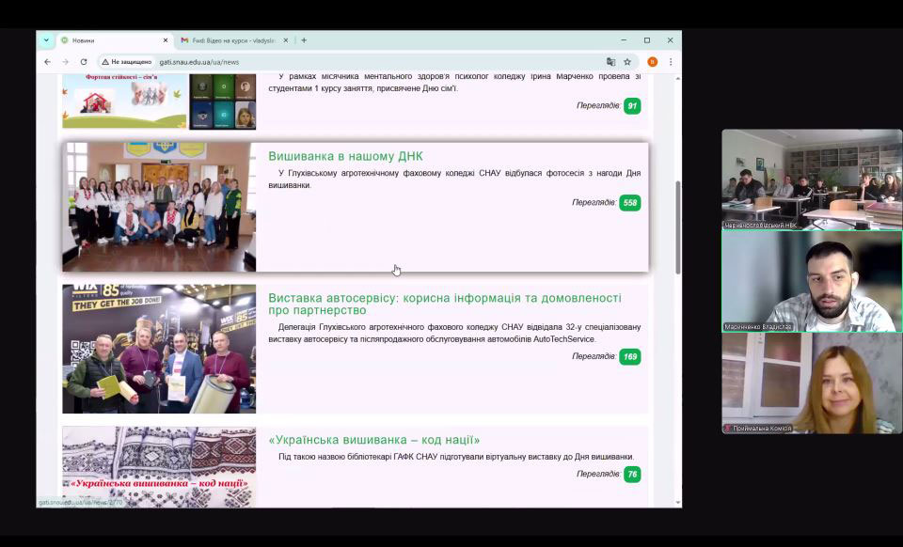Click the Не защищено security warning chip
Screen dimensions: 903x547
127,61
